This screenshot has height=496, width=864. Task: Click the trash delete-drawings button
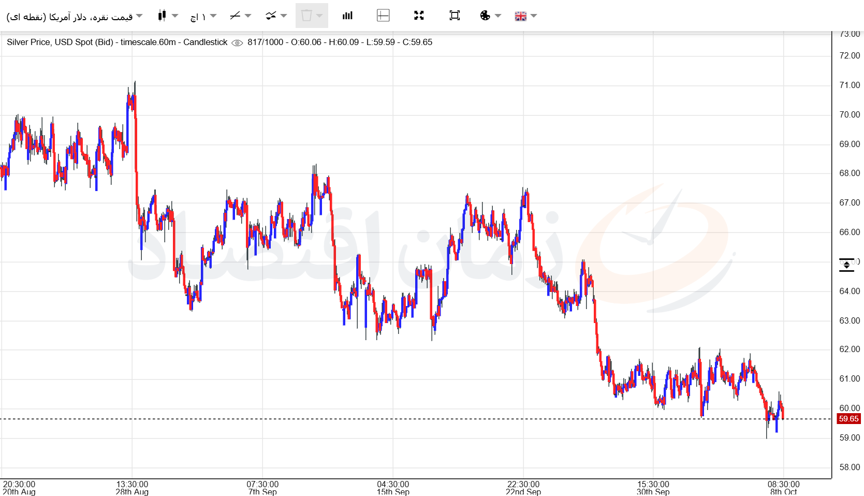click(x=312, y=16)
